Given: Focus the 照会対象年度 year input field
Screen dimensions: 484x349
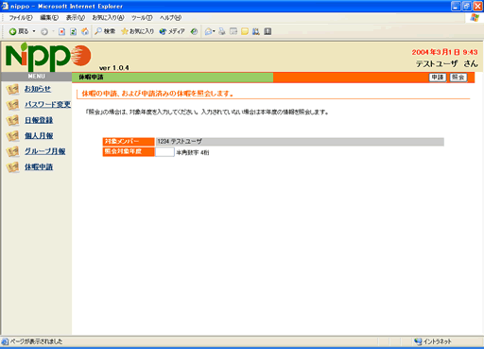Looking at the screenshot, I should click(164, 151).
